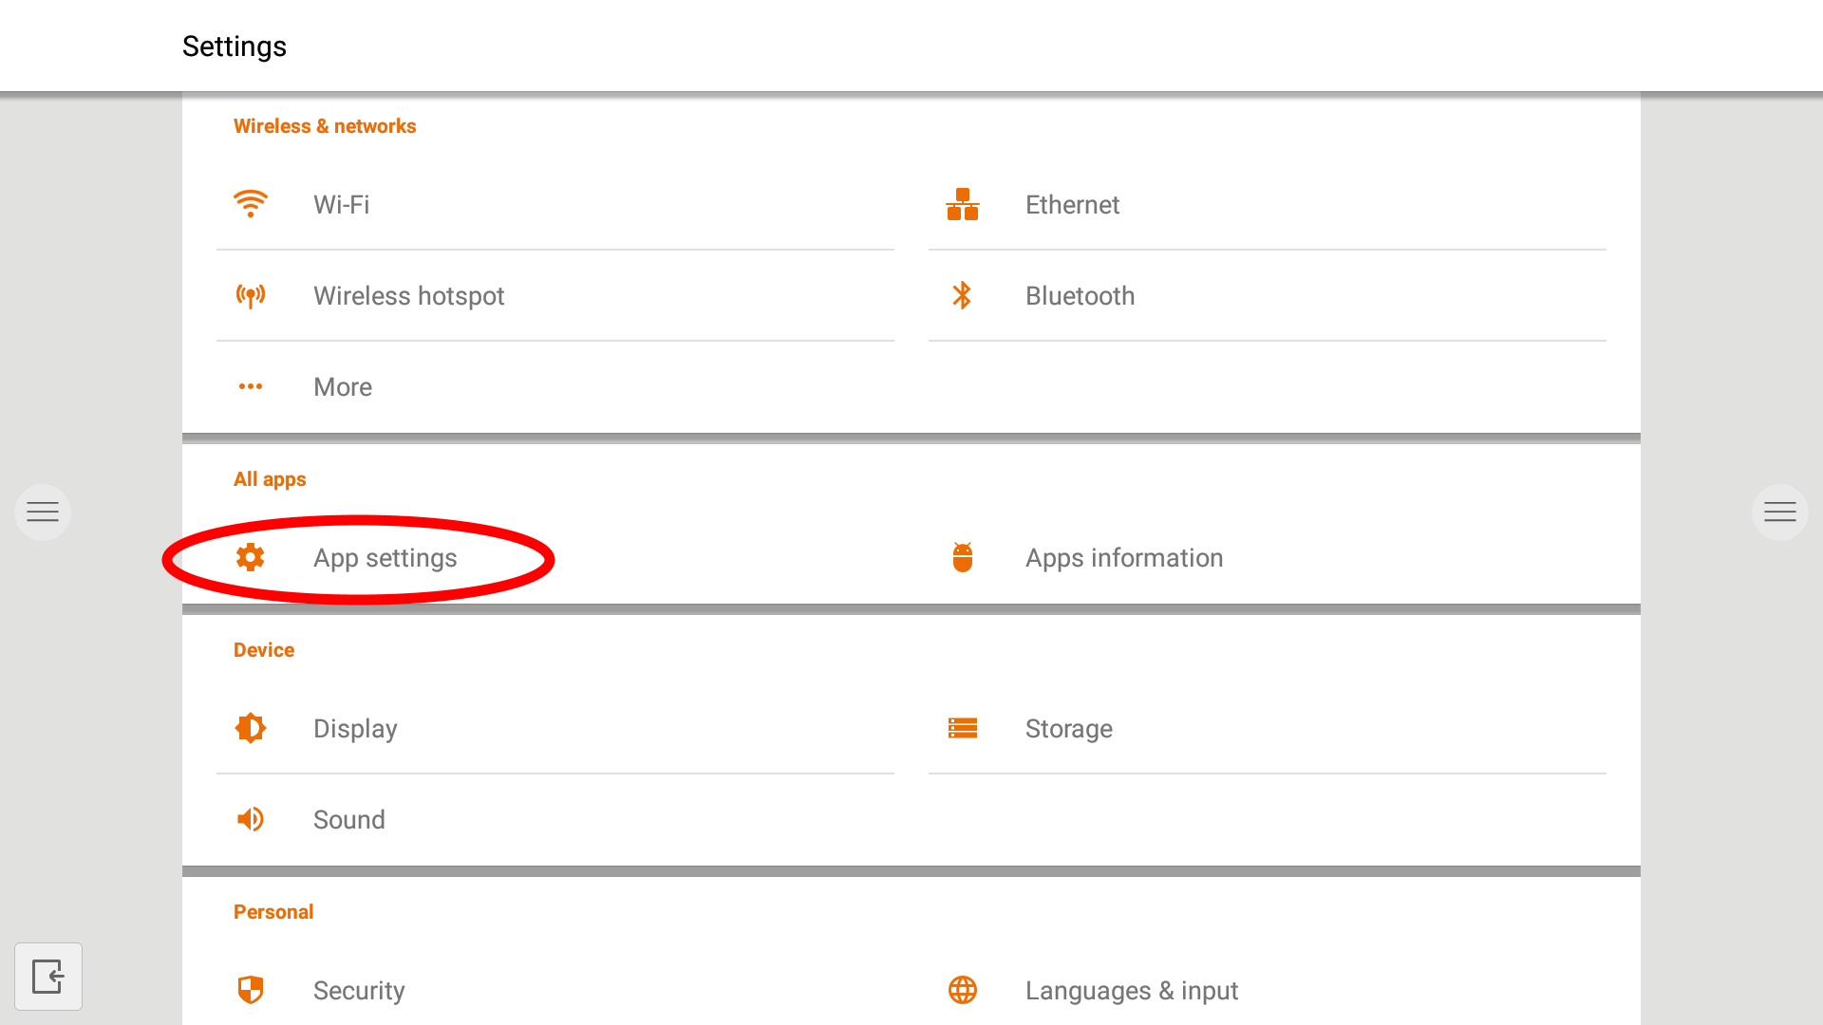Open the right hamburger menu
The height and width of the screenshot is (1025, 1823).
click(x=1780, y=512)
